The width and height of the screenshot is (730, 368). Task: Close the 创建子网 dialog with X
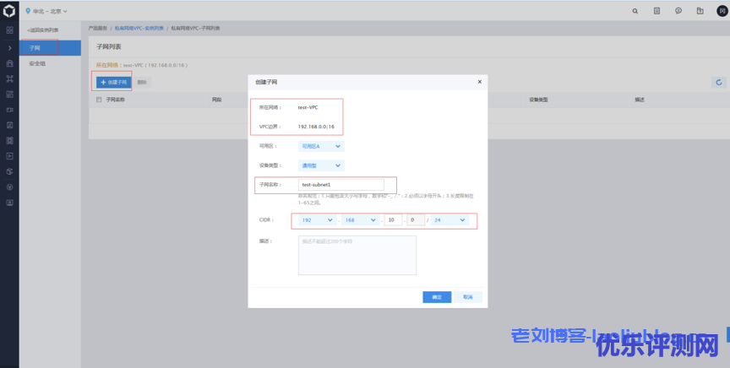tap(479, 82)
